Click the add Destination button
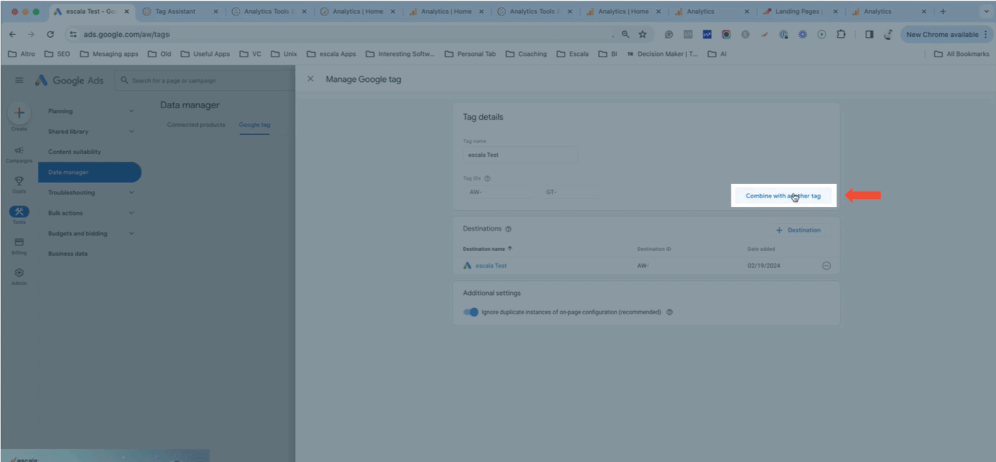This screenshot has width=996, height=462. (798, 230)
